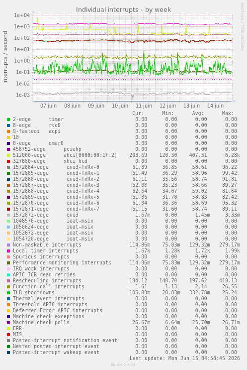Click the 99.42 max value for eno3-TxRx-1
Screen dimensions: 247x370
click(x=231, y=173)
